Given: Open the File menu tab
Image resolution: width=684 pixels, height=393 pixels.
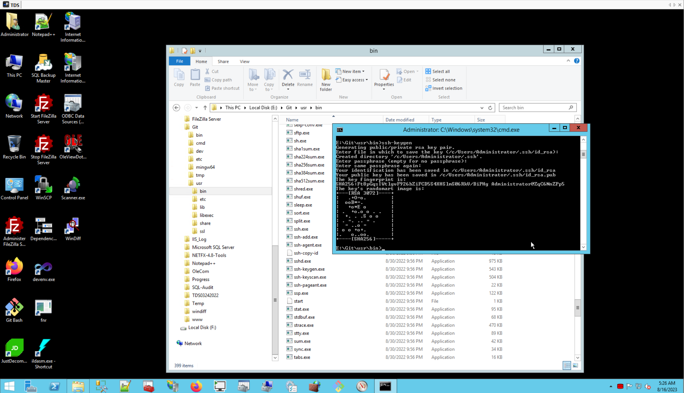Looking at the screenshot, I should pyautogui.click(x=179, y=61).
